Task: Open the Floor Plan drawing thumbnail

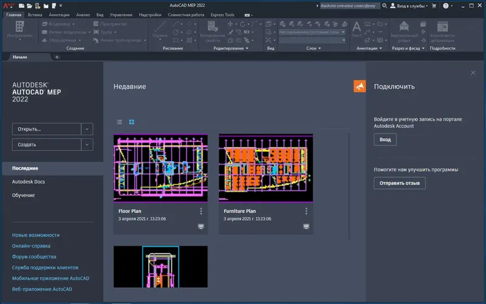Action: coord(160,168)
